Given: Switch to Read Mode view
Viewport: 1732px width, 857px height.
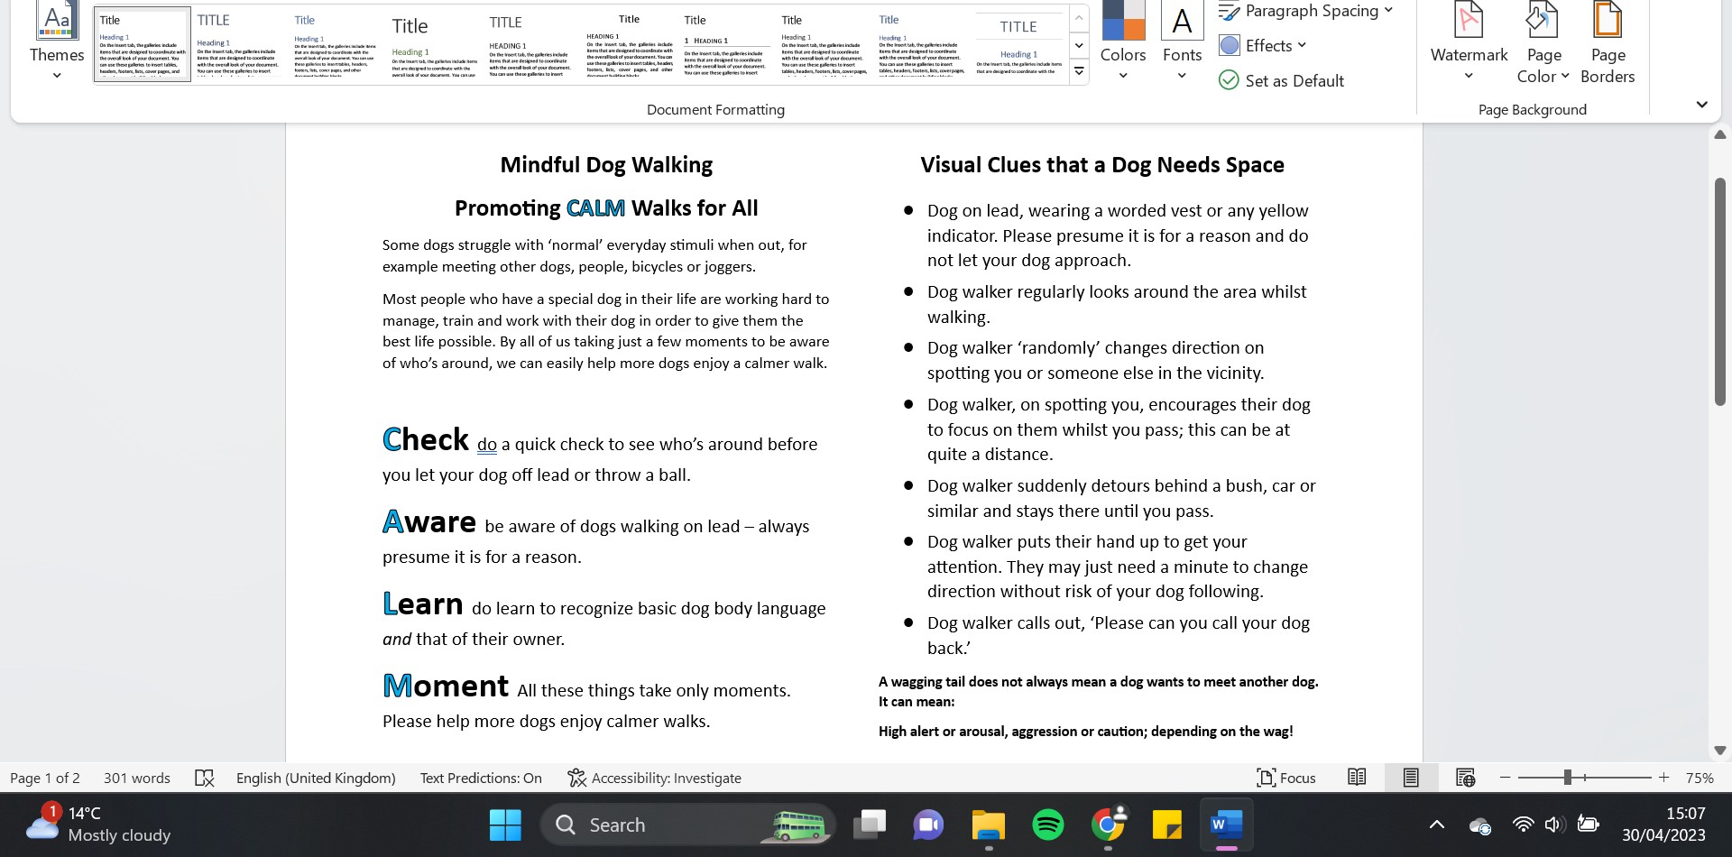Looking at the screenshot, I should click(1357, 777).
